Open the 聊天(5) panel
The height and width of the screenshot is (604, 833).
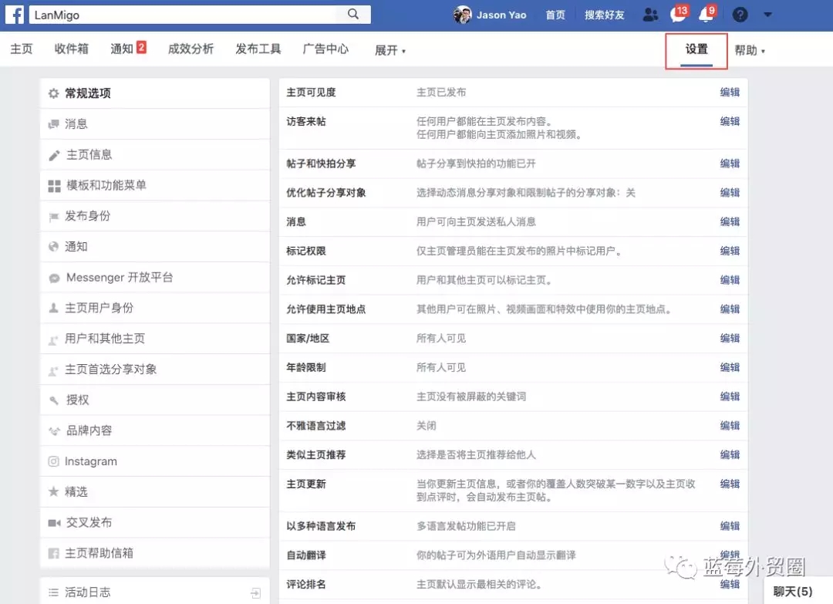pos(792,591)
